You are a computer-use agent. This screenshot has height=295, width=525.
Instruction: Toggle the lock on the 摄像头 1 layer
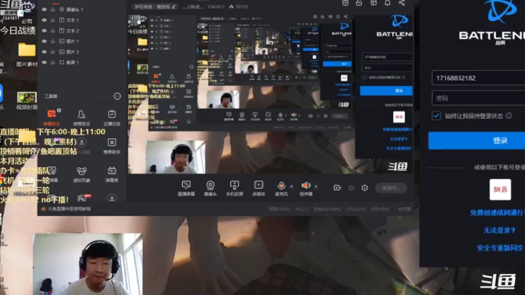53,10
